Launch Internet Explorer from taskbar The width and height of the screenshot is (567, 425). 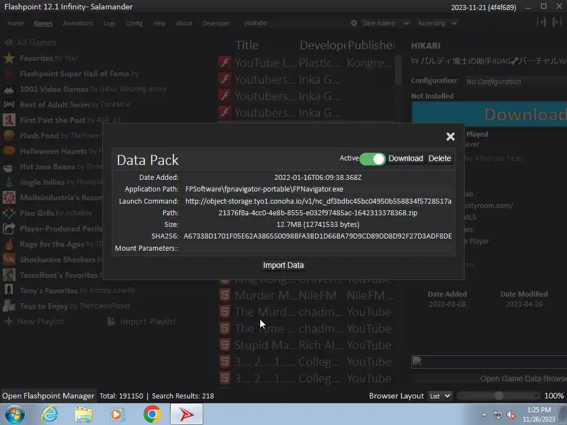pyautogui.click(x=49, y=414)
